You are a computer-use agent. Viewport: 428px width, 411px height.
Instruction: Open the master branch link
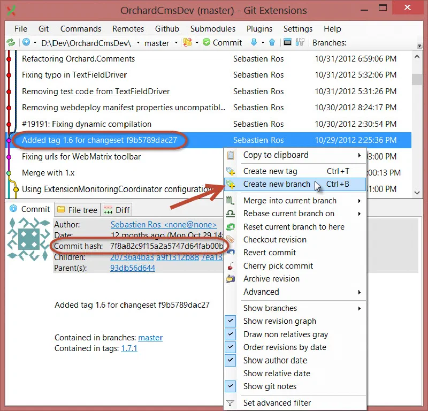pyautogui.click(x=150, y=338)
